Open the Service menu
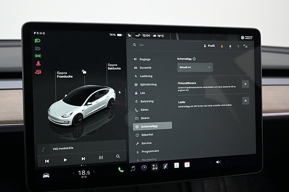Screen dimensions: 289x192 pyautogui.click(x=144, y=143)
